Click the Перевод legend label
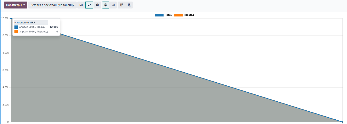347x124 pixels. pos(189,15)
